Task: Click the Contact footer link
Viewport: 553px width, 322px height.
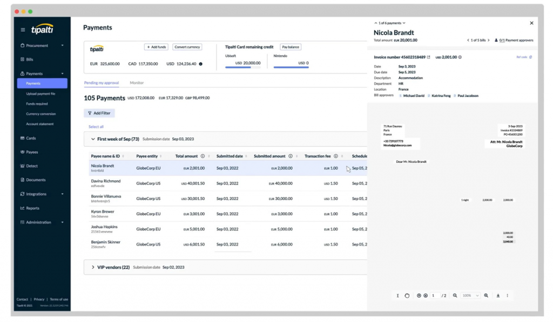Action: point(22,299)
